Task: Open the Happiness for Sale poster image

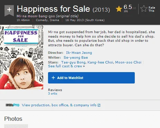Action: point(21,57)
